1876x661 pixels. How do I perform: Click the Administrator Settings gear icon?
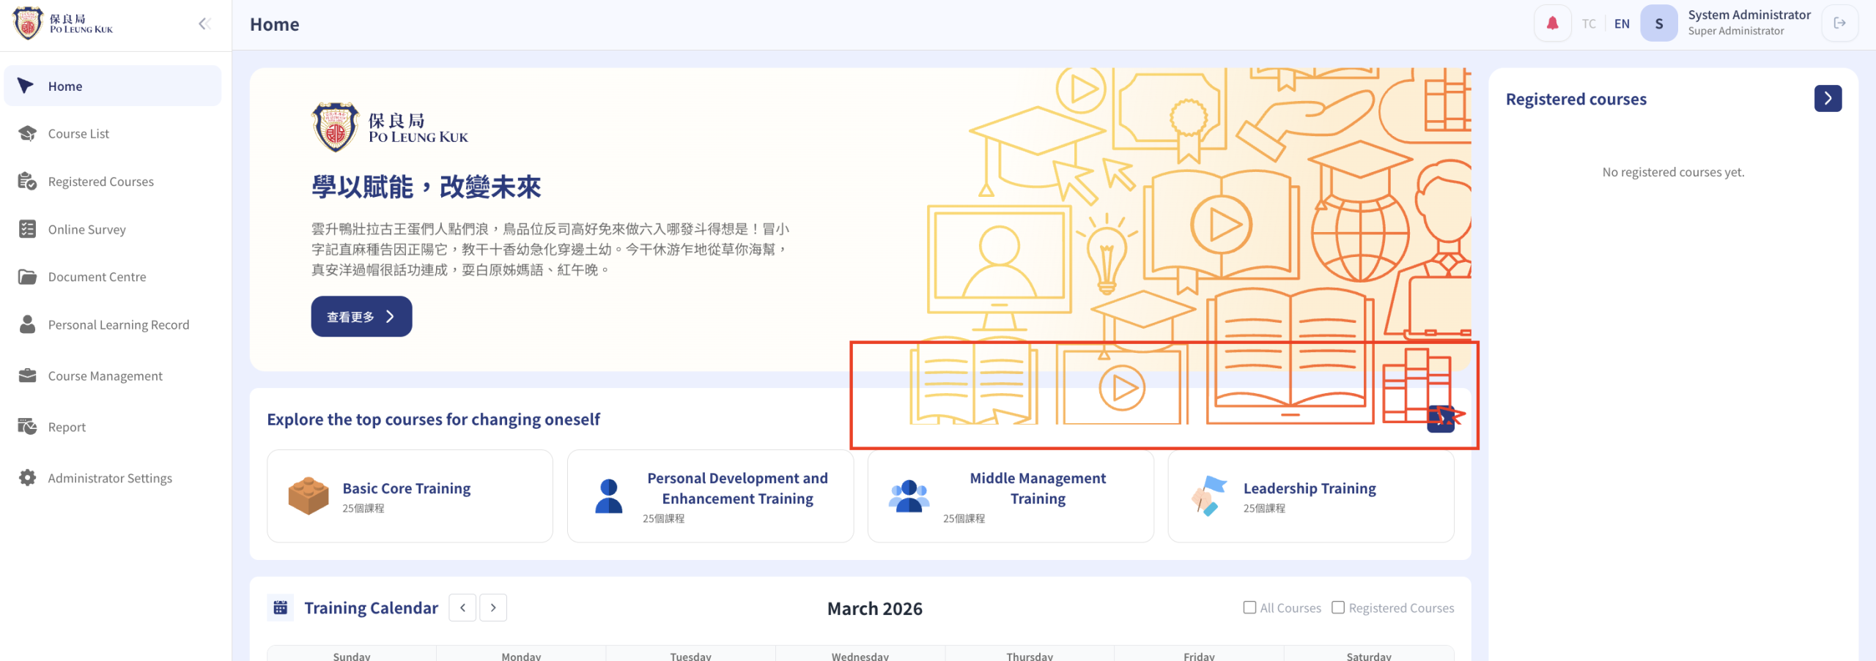27,477
